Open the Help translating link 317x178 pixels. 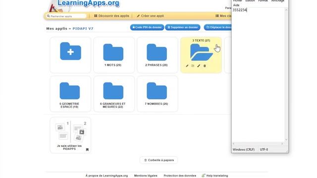pyautogui.click(x=215, y=176)
